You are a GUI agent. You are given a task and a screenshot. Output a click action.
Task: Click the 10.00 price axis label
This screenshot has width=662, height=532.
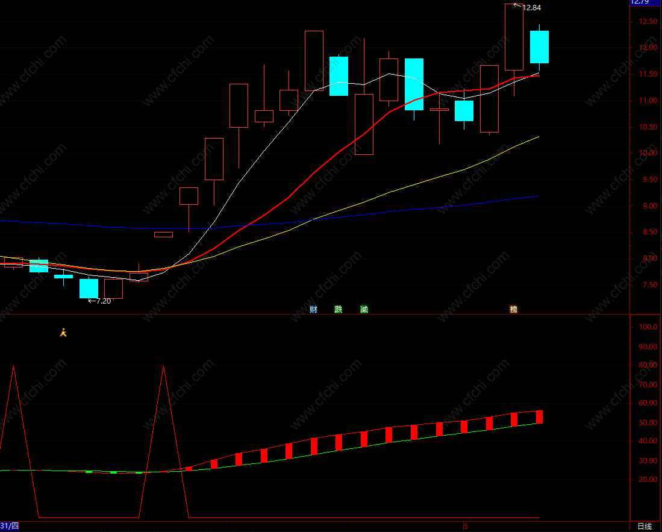(x=647, y=153)
